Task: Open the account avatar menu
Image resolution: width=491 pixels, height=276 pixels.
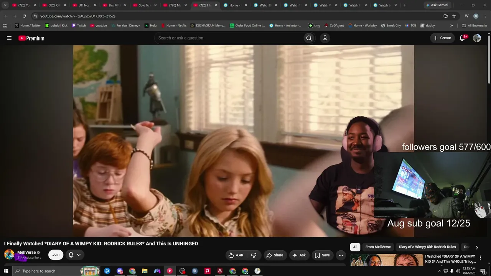Action: [477, 38]
